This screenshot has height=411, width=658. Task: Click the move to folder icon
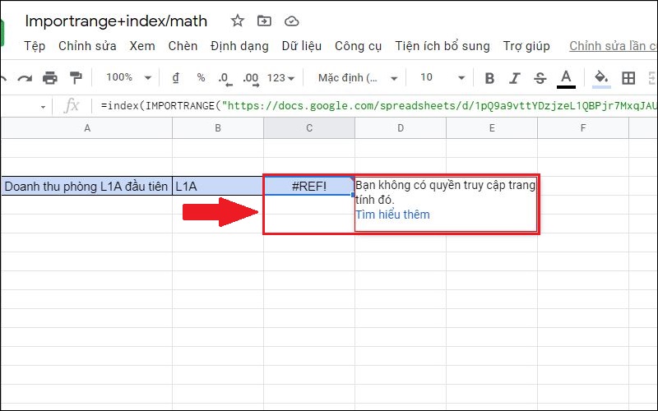click(x=264, y=21)
